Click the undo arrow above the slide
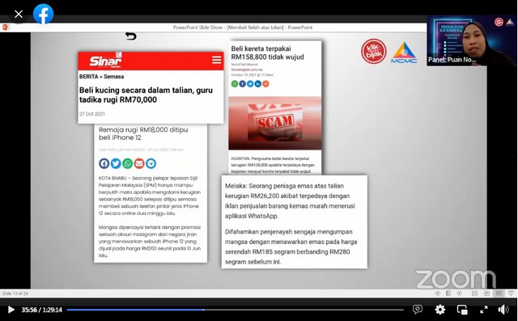Screen dimensions: 518x321 [131, 36]
